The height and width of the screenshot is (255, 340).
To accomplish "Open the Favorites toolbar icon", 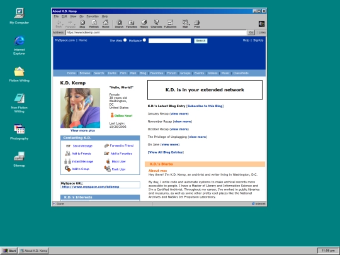I will click(132, 24).
